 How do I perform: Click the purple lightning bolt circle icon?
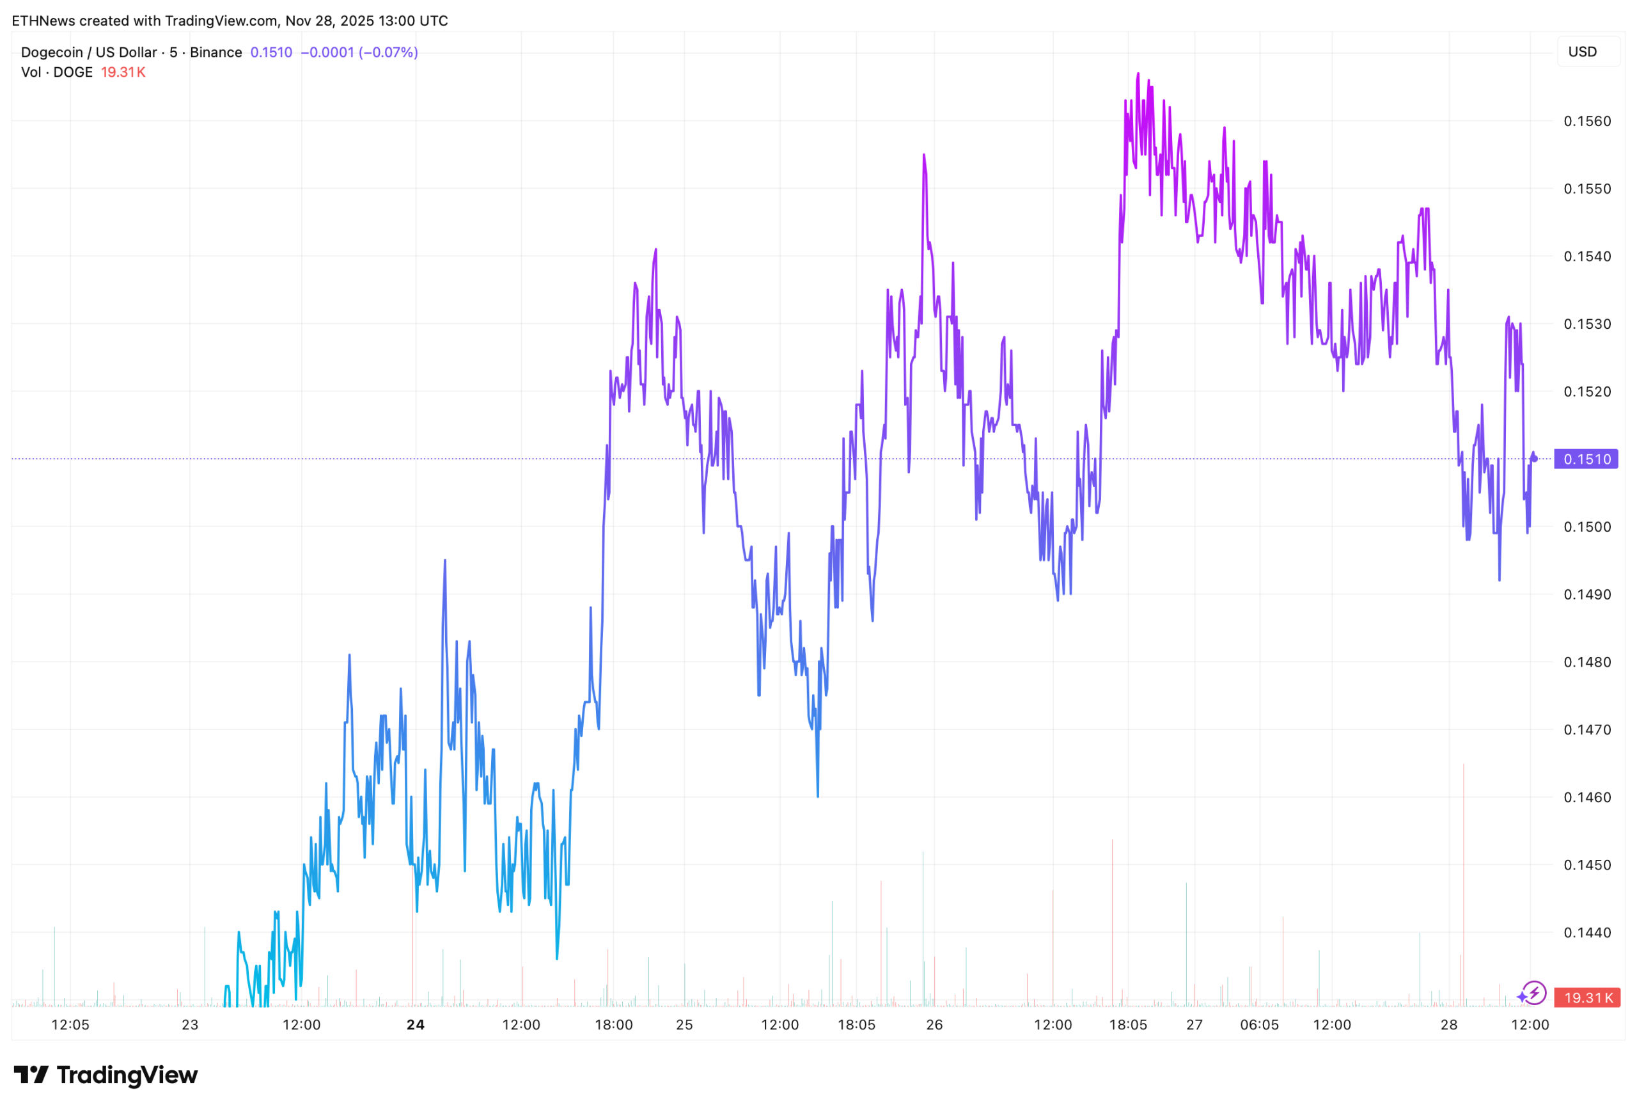pos(1535,994)
